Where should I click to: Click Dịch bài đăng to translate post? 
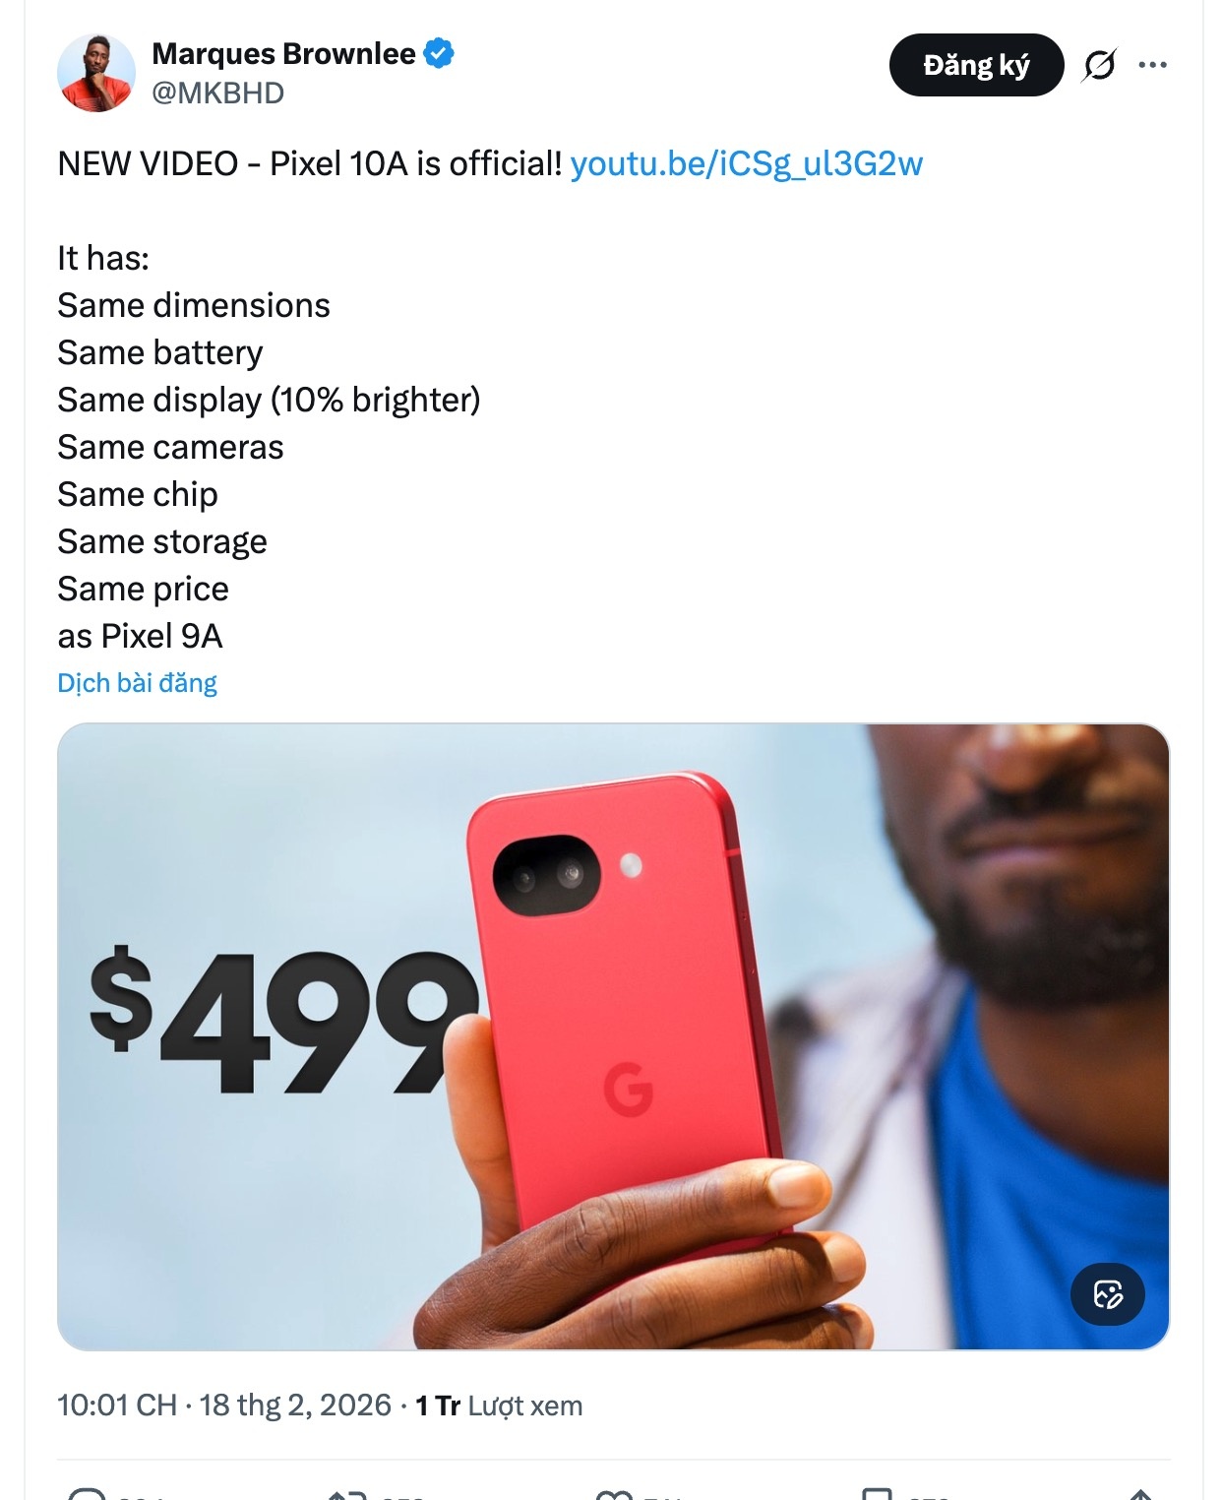137,682
